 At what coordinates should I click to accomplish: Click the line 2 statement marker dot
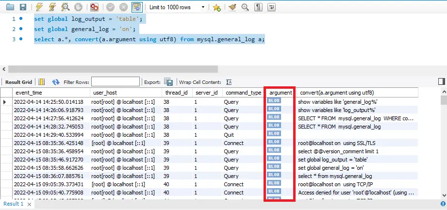(20, 29)
